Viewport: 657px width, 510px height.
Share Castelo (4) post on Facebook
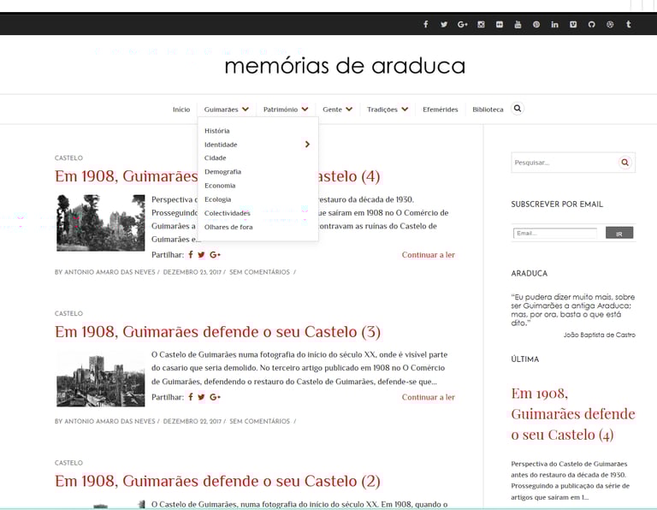point(191,254)
